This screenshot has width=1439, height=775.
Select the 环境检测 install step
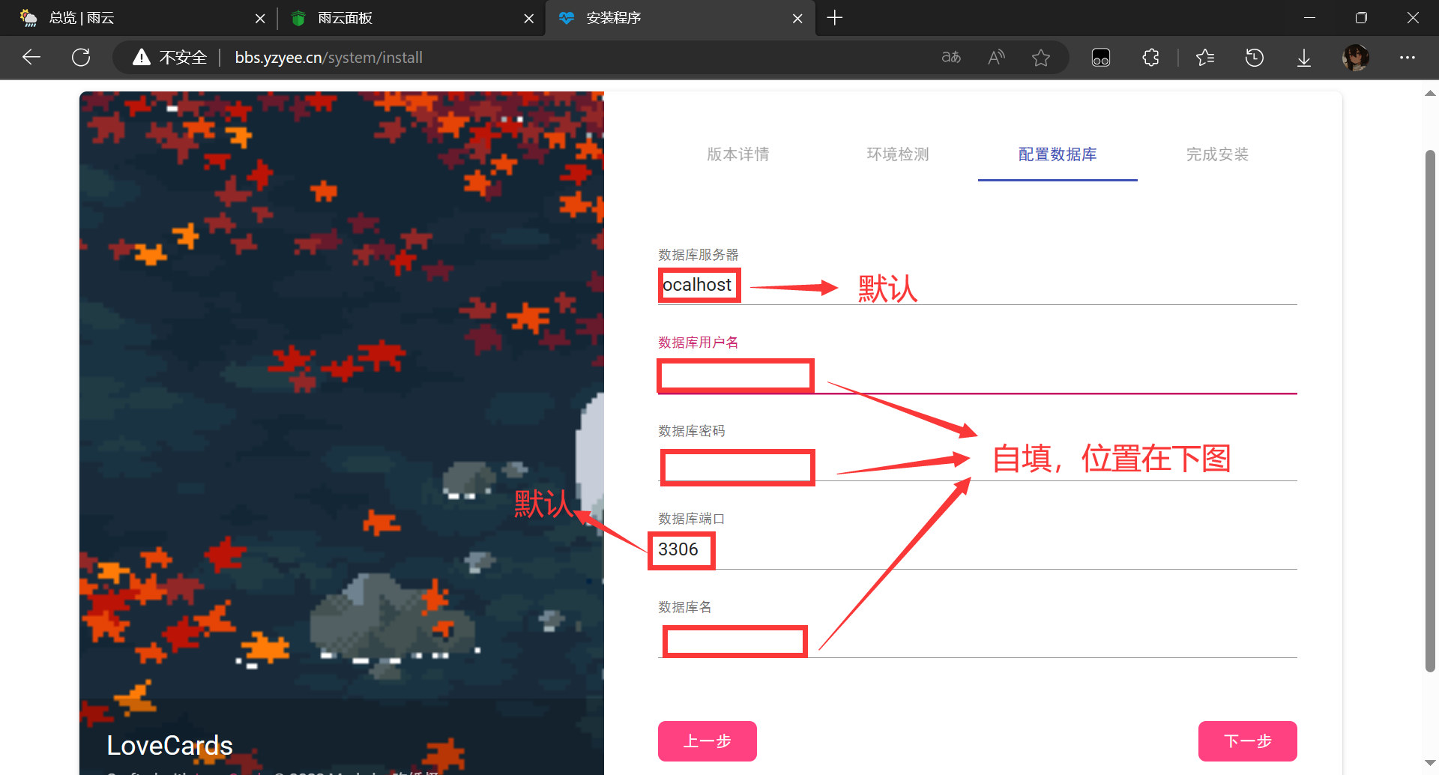[x=898, y=154]
